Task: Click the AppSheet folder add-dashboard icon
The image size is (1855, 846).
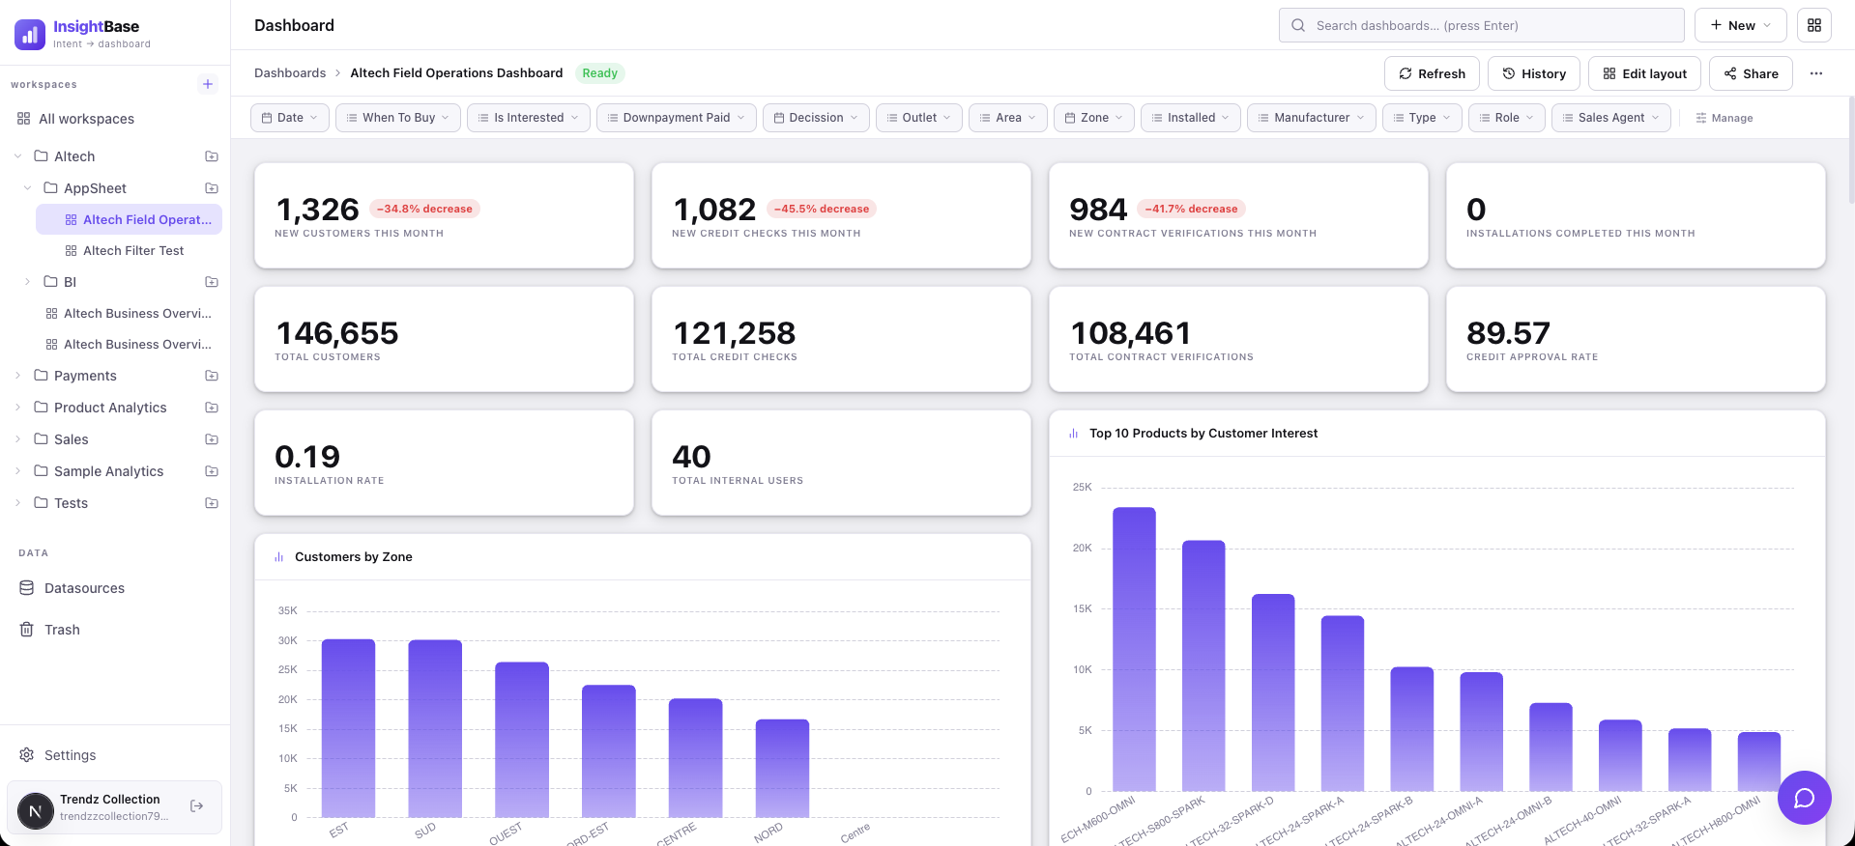Action: coord(212,188)
